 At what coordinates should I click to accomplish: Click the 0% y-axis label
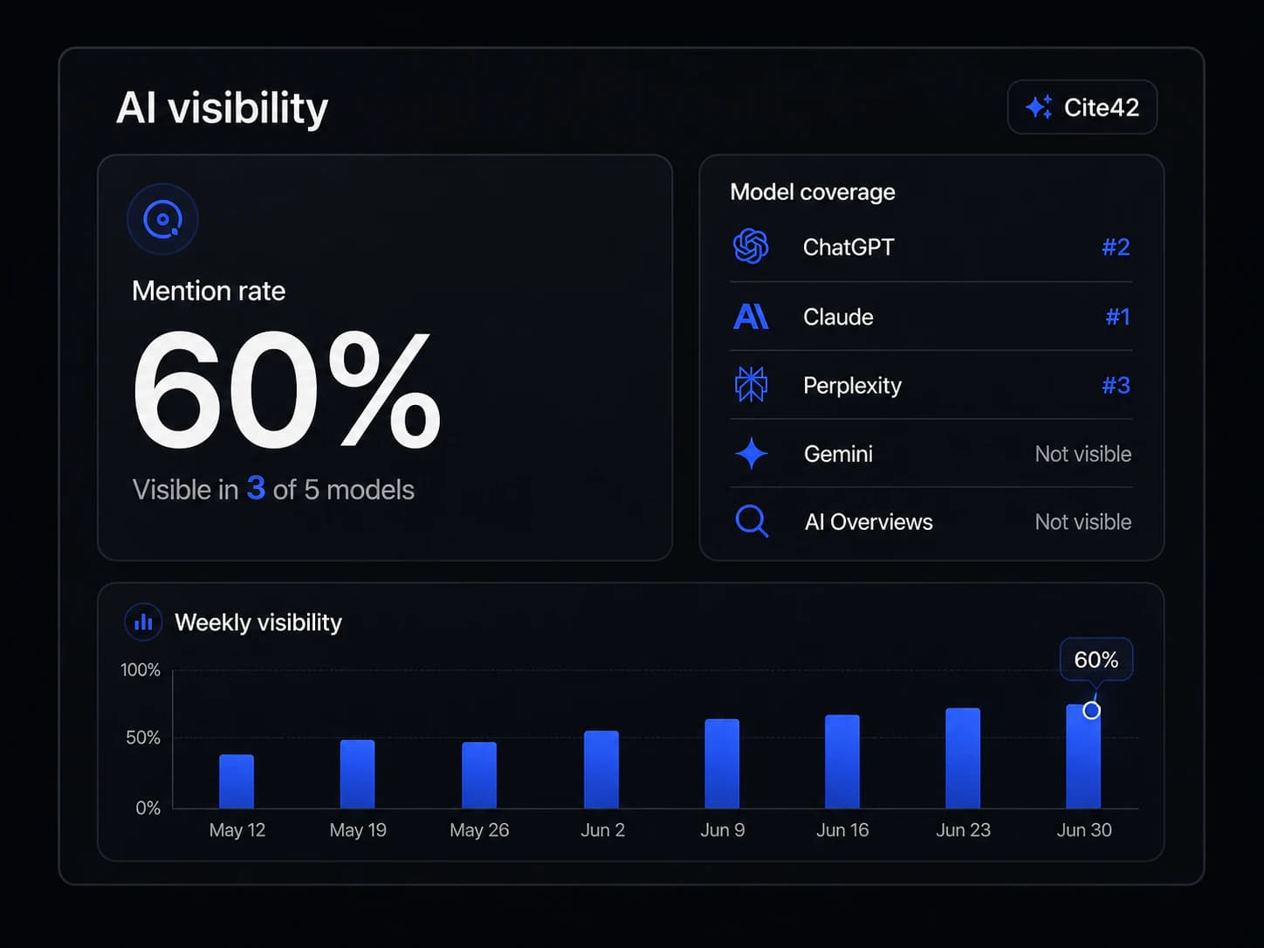tap(148, 808)
